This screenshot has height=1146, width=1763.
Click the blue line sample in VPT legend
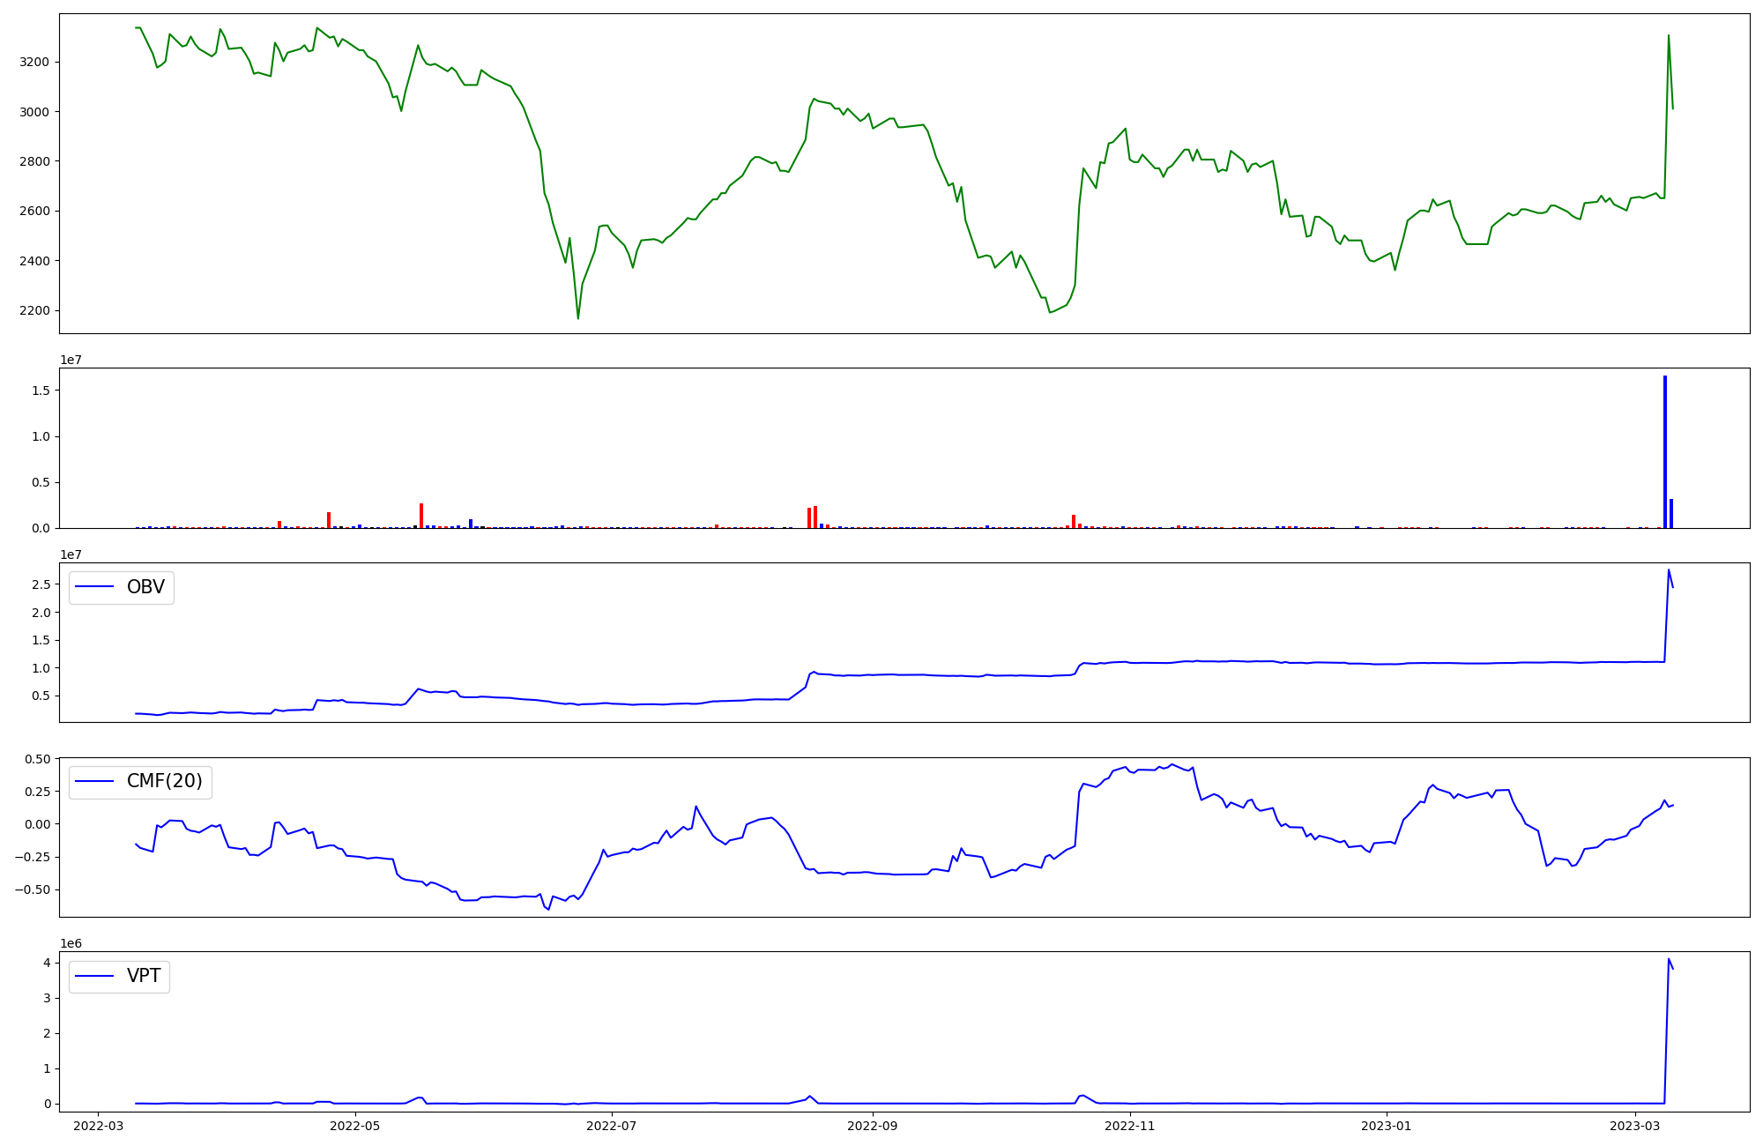pyautogui.click(x=94, y=976)
